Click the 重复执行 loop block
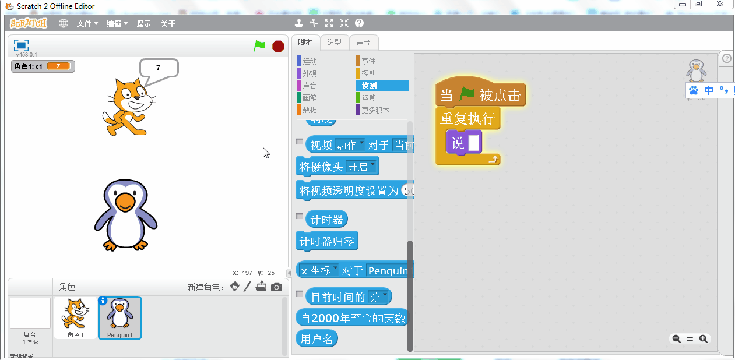The width and height of the screenshot is (735, 360). [467, 119]
